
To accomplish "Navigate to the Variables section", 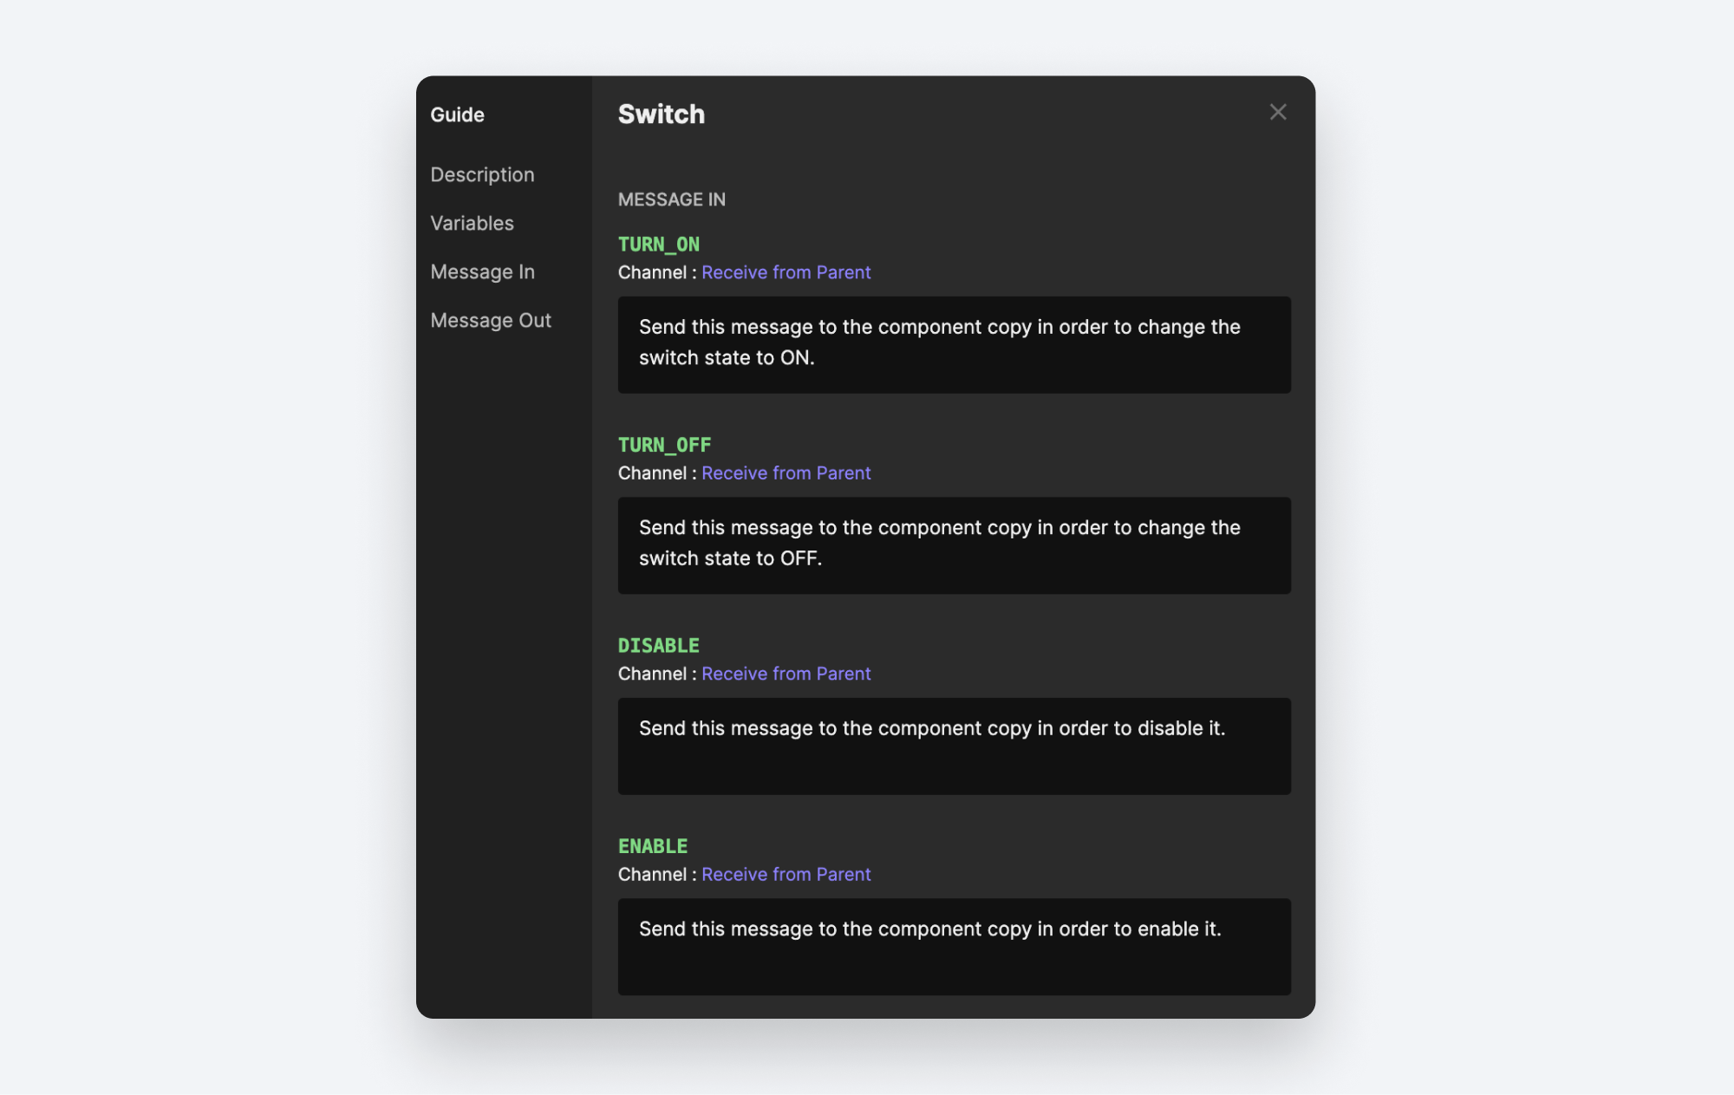I will point(472,222).
